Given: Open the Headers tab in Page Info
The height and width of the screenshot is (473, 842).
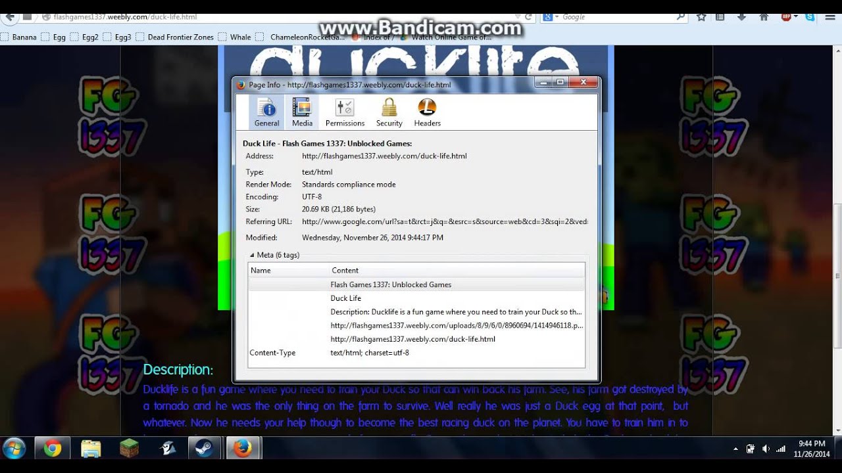Looking at the screenshot, I should [x=428, y=112].
